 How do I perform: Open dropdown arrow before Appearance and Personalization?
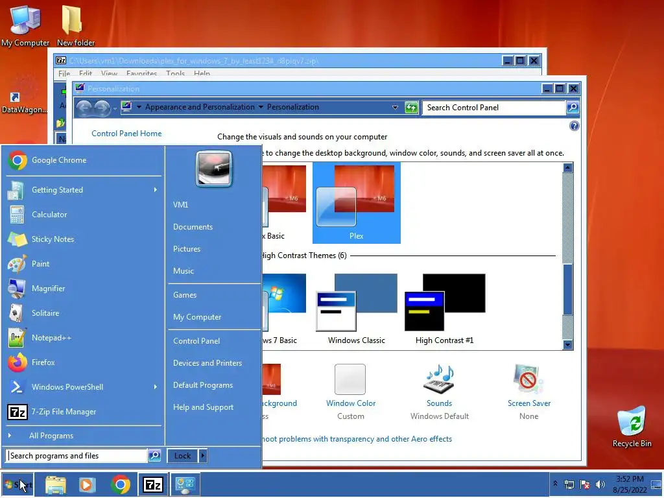(x=139, y=107)
